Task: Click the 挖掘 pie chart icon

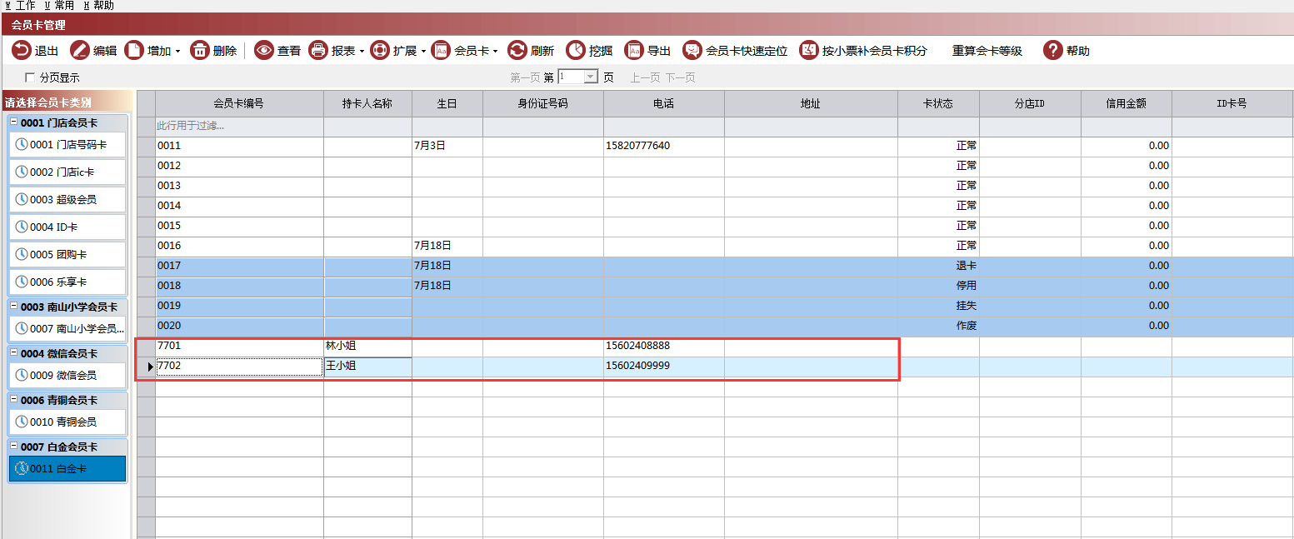Action: [x=576, y=51]
